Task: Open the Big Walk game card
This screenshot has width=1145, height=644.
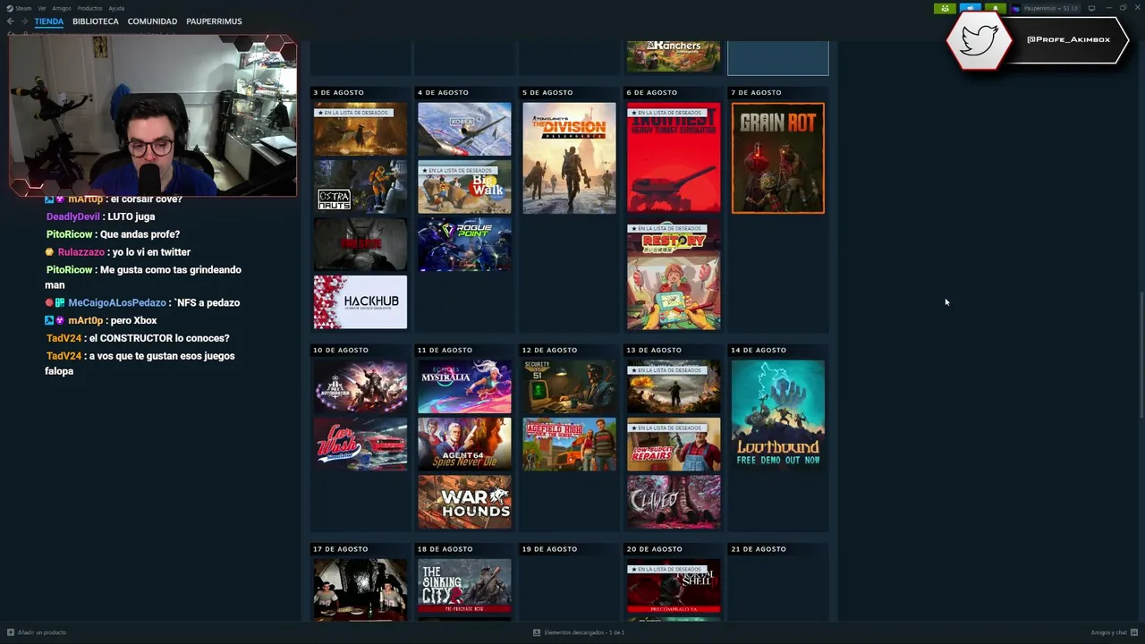Action: coord(464,187)
